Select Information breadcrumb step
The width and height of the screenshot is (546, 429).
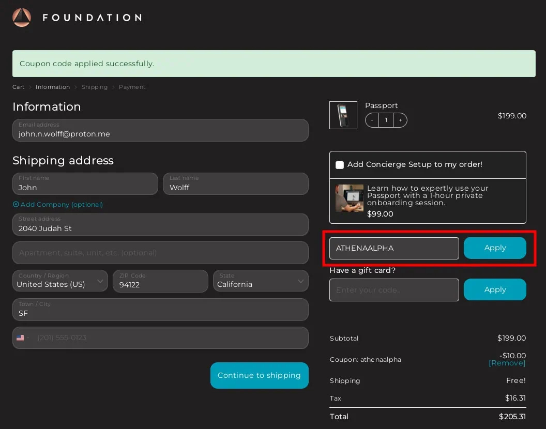(53, 87)
